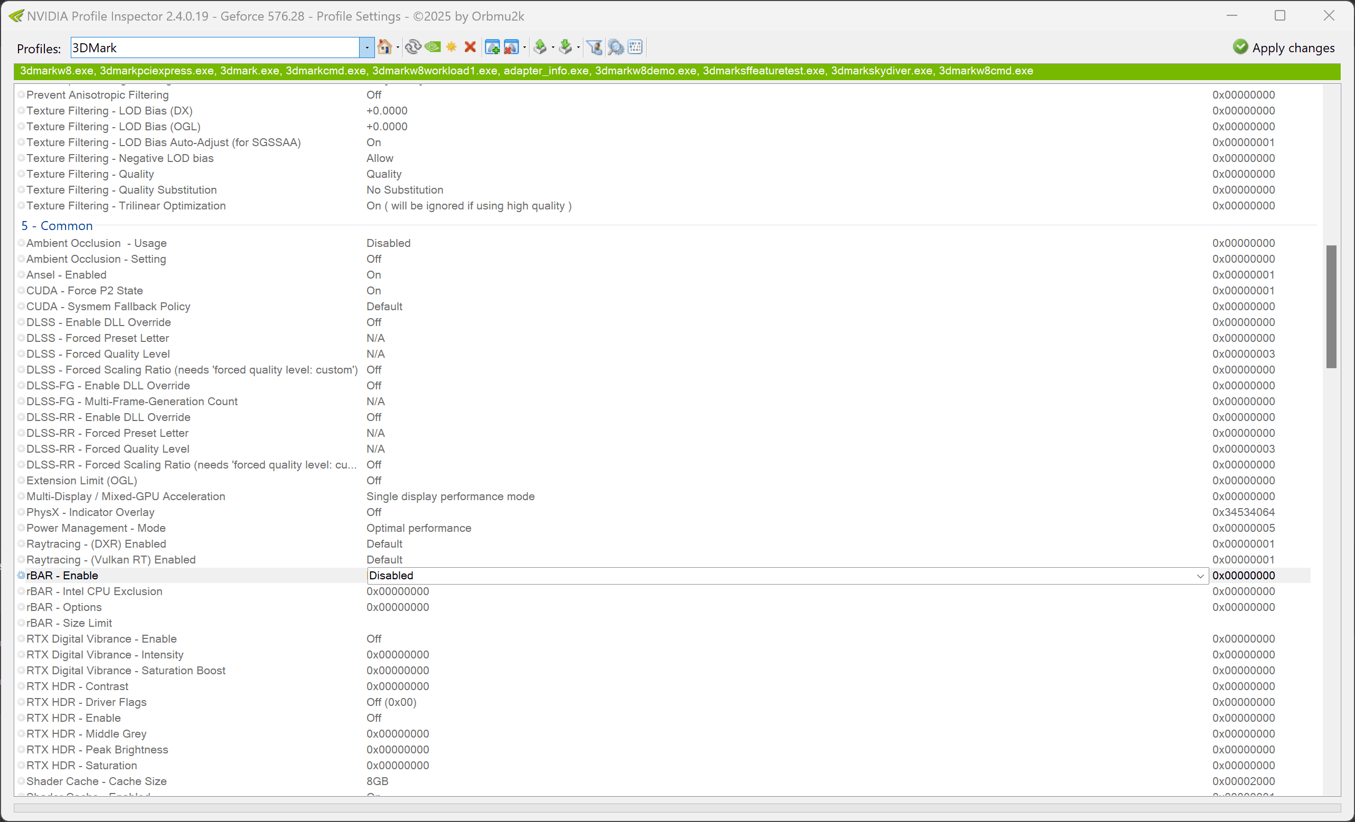Delete current profile with red X
This screenshot has width=1355, height=822.
469,47
